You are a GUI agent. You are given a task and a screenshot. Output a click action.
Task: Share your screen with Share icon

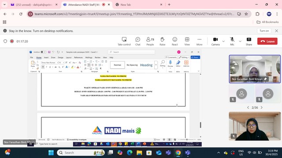click(x=249, y=41)
